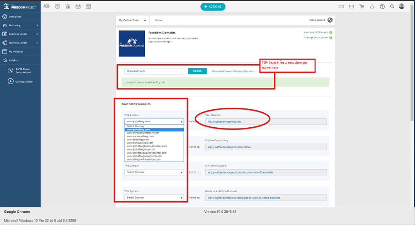Open the Manage Subscription link
This screenshot has width=415, height=225.
click(316, 37)
